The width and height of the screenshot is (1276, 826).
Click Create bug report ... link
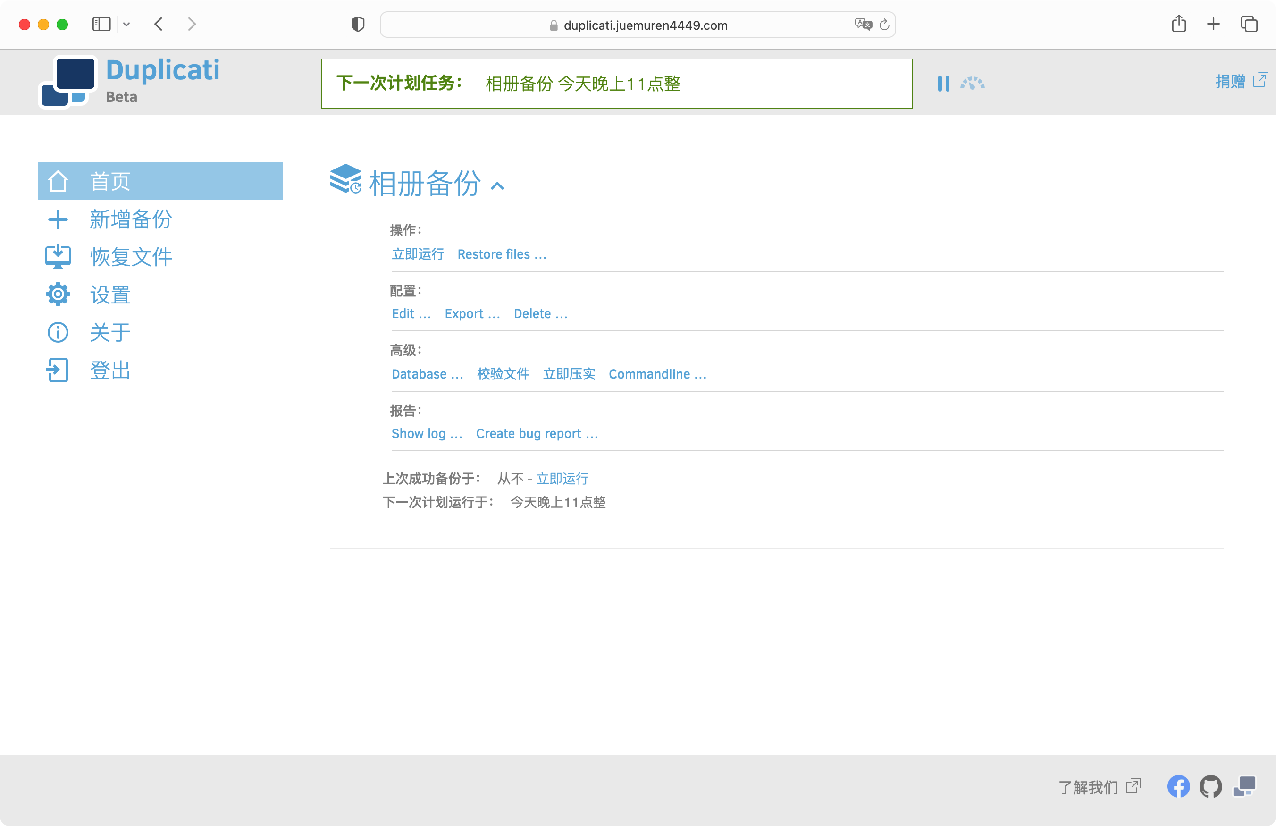click(537, 433)
